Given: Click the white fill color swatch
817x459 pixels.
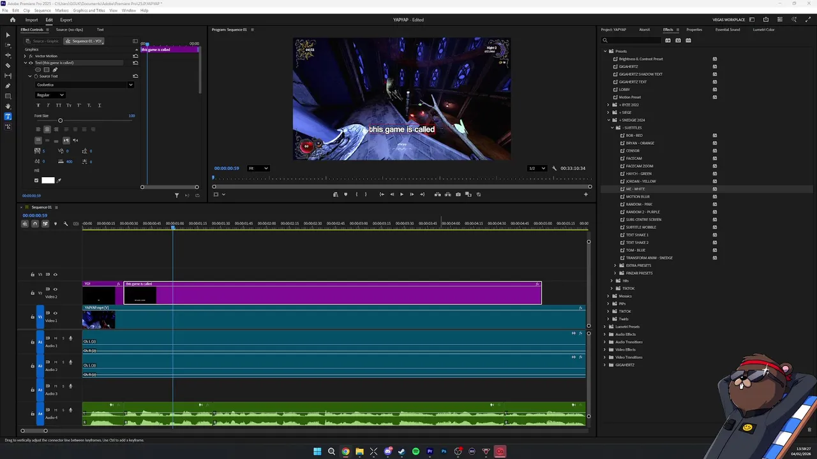Looking at the screenshot, I should pyautogui.click(x=48, y=180).
